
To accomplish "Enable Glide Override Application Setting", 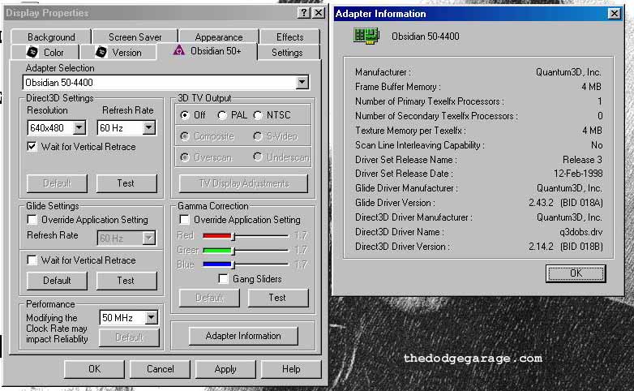I will (32, 219).
